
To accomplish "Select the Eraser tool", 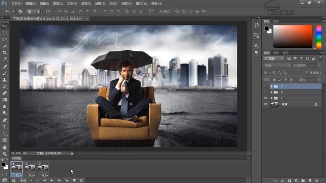I will [5, 93].
